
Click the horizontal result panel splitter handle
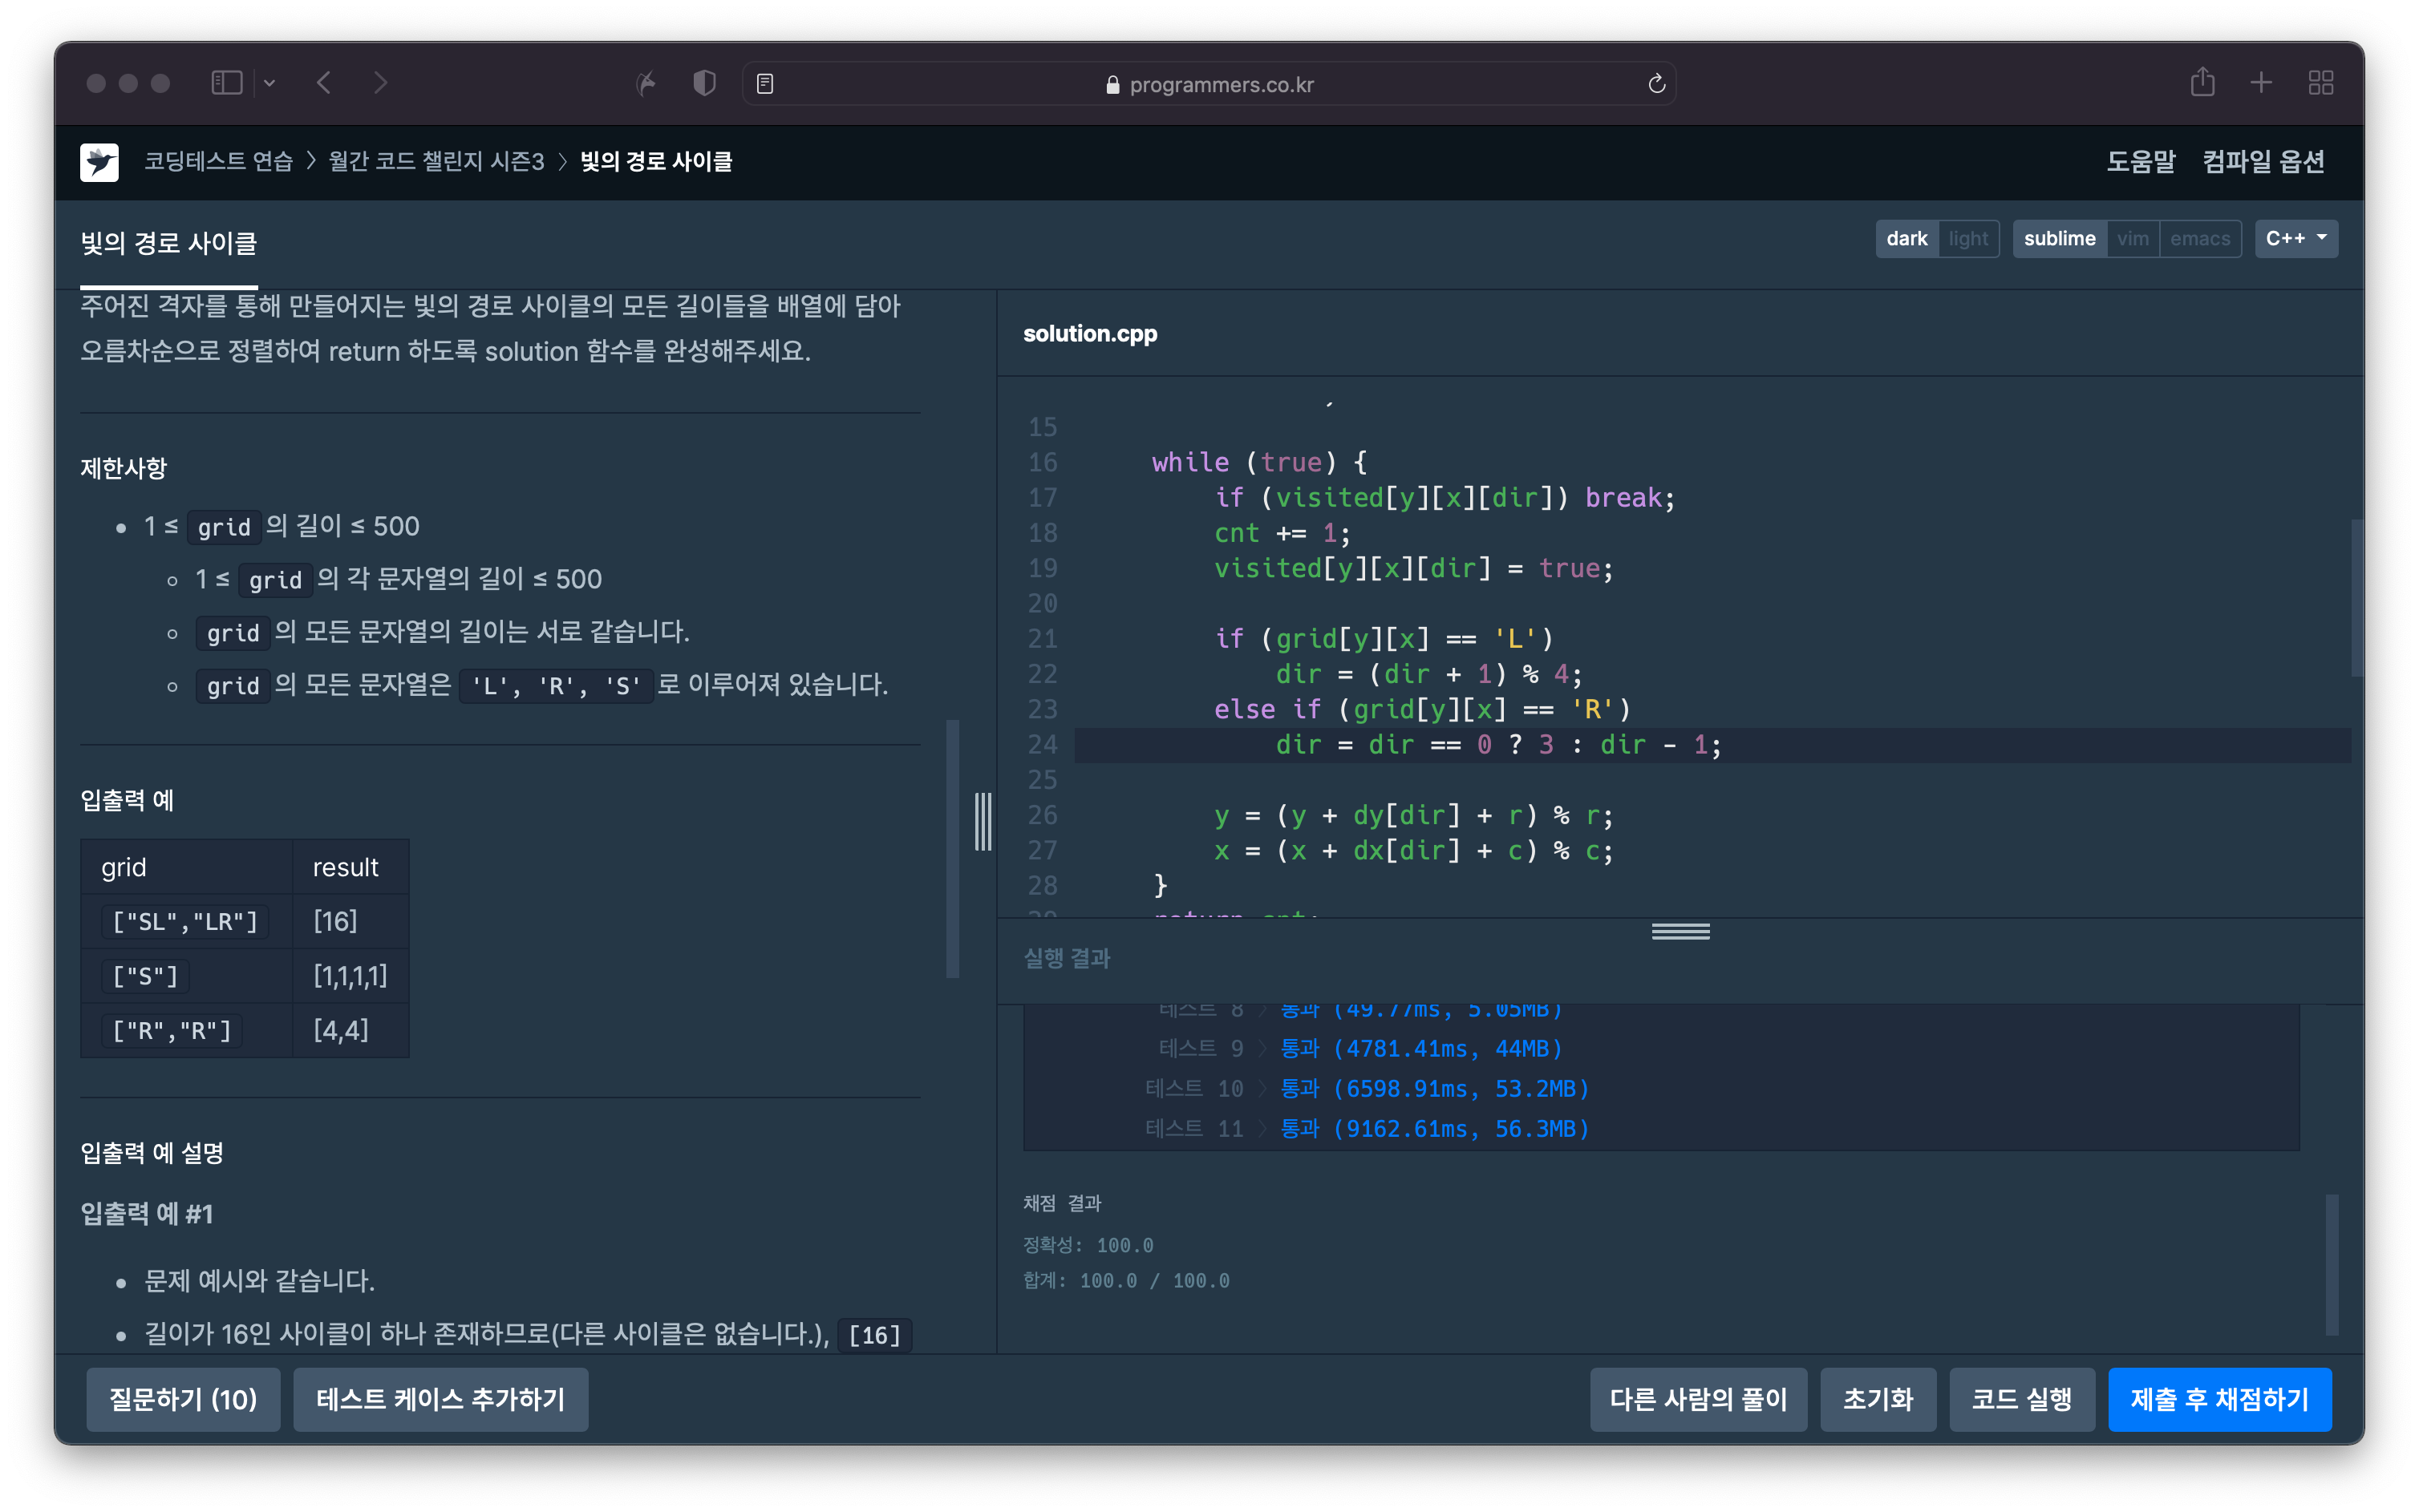tap(1680, 931)
